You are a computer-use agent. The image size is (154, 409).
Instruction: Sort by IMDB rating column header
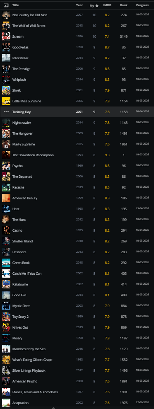coord(107,5)
